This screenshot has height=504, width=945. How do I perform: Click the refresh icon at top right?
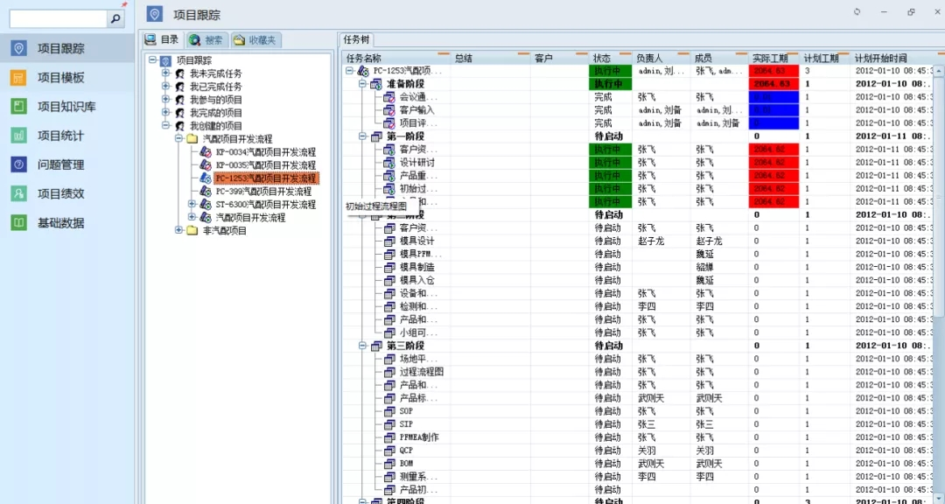pyautogui.click(x=857, y=12)
